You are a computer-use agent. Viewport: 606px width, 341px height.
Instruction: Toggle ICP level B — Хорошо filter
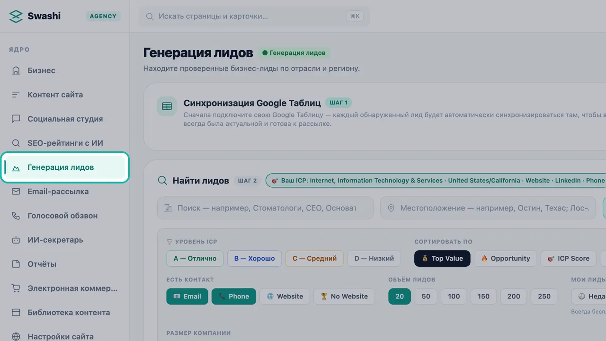pos(255,258)
